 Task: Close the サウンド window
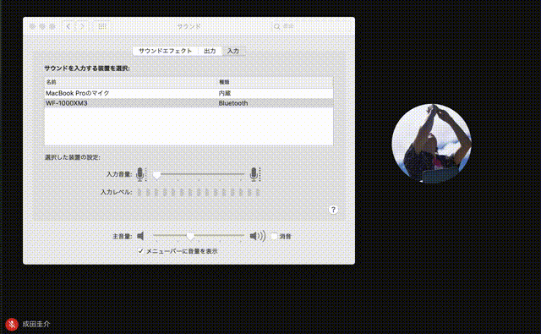(x=32, y=26)
